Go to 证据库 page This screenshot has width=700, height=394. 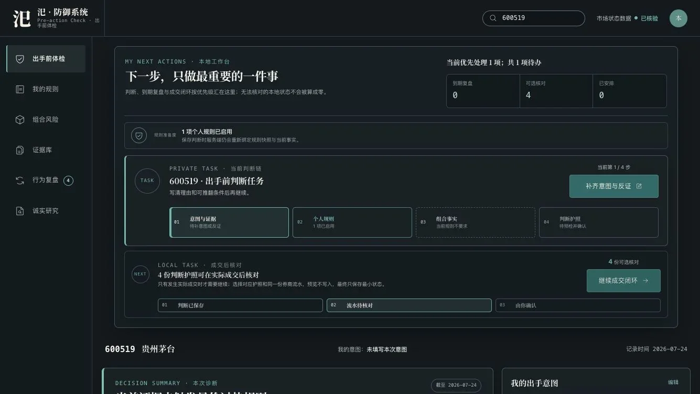click(46, 150)
